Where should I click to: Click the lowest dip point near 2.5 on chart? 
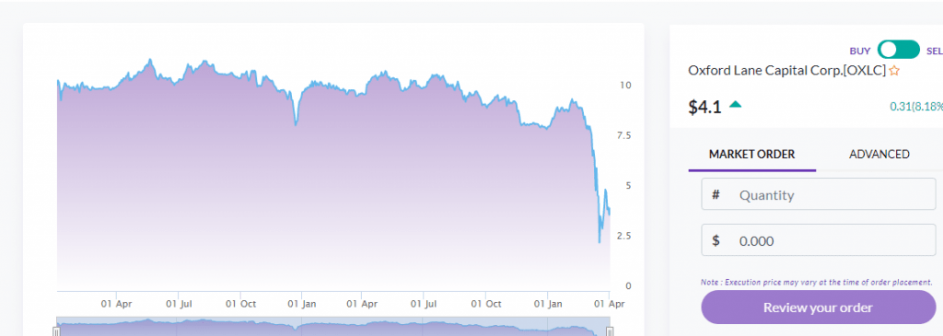pos(600,242)
